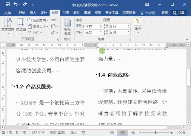This screenshot has height=136, width=191.
Task: Open the 纸张方向 orientation dropdown
Action: pyautogui.click(x=38, y=20)
